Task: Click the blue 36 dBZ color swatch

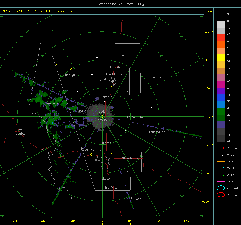Action: [x=221, y=98]
